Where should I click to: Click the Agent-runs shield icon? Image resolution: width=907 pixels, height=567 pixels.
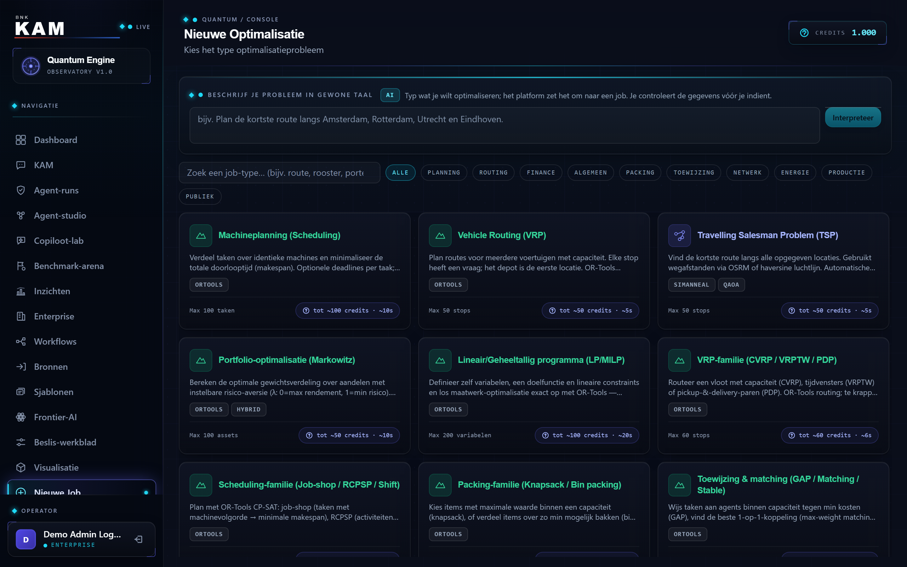20,190
